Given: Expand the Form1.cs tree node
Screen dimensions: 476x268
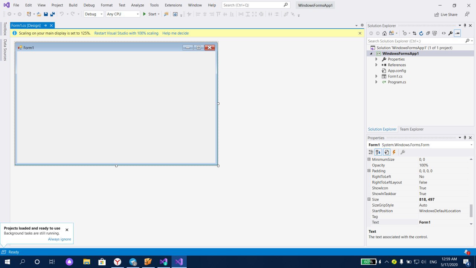Looking at the screenshot, I should point(376,76).
